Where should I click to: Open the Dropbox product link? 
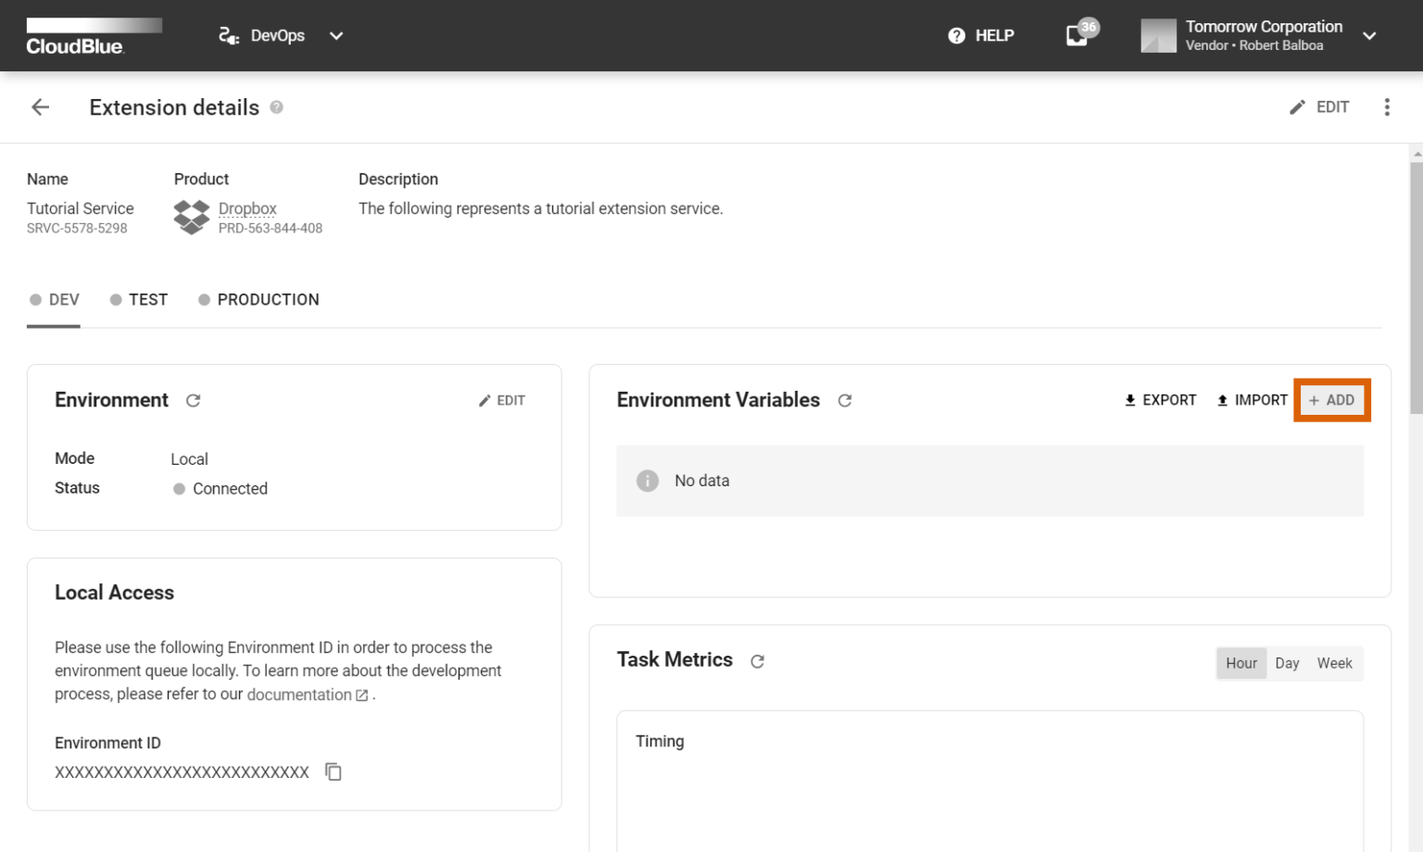pos(247,208)
